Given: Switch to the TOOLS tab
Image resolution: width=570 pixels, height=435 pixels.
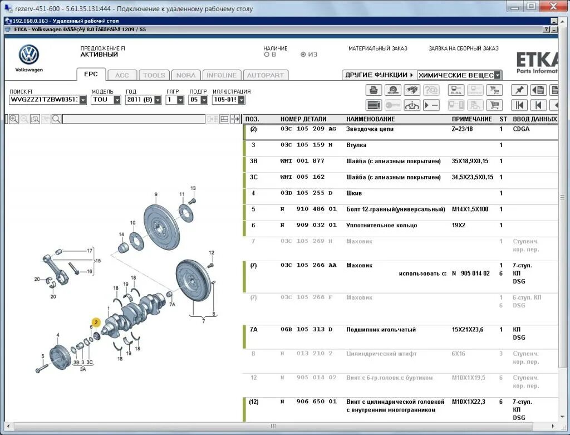Looking at the screenshot, I should (x=154, y=75).
